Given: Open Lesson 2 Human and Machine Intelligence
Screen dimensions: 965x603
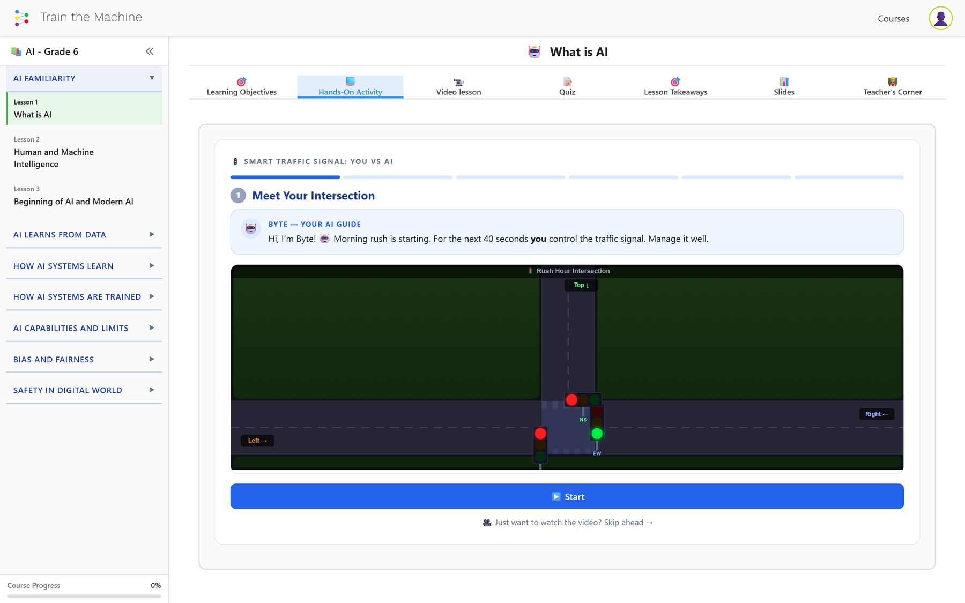Looking at the screenshot, I should (84, 152).
